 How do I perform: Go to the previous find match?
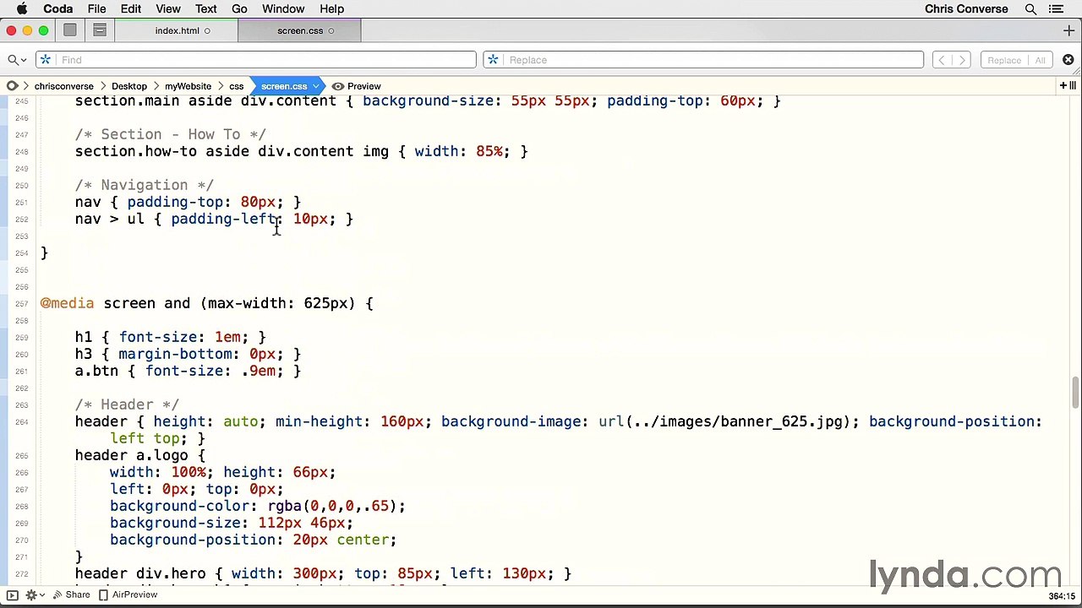[941, 60]
